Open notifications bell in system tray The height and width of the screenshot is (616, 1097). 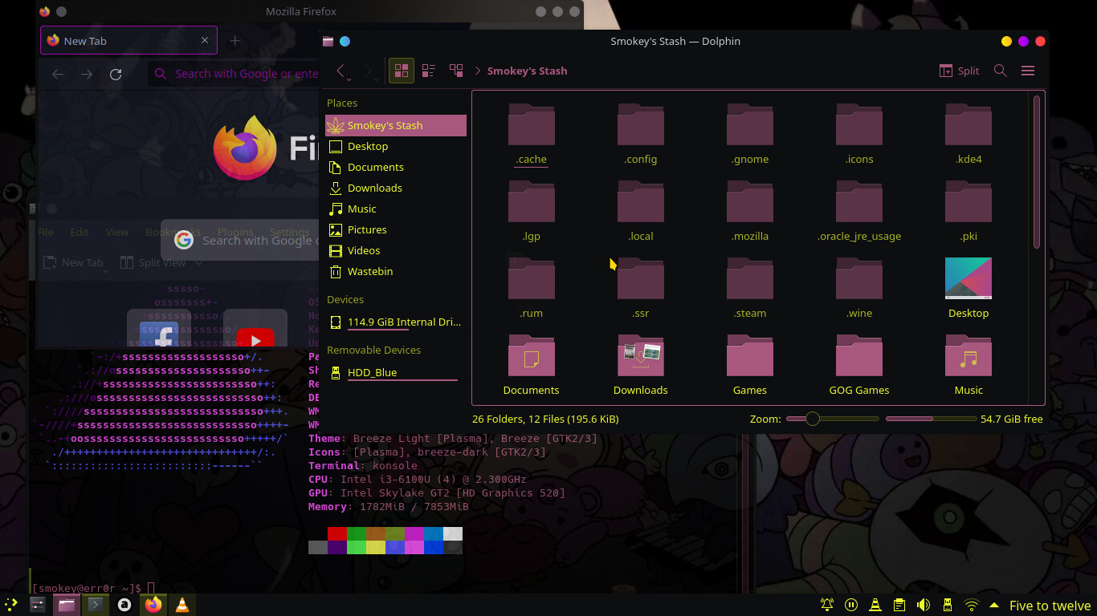click(827, 605)
